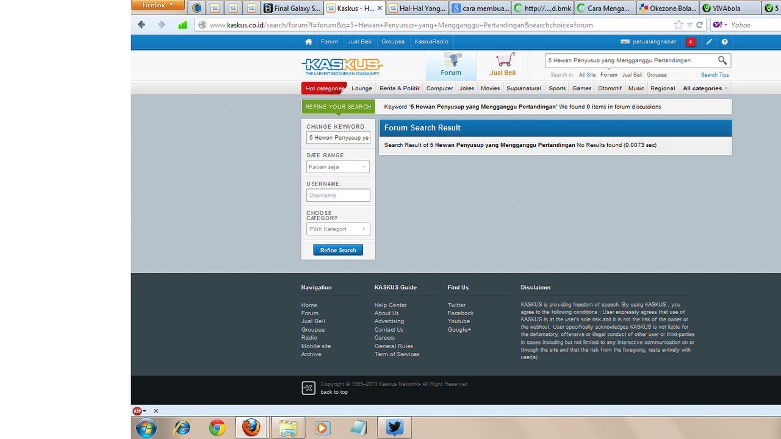Screen dimensions: 781x439
Task: Open the Date Range dropdown
Action: click(x=338, y=166)
